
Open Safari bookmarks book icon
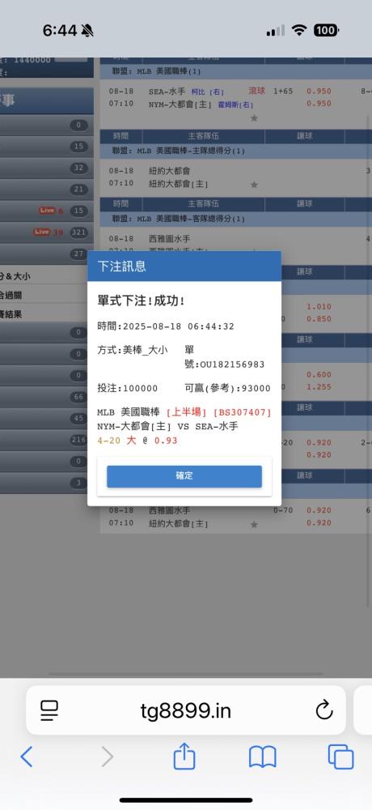click(263, 757)
